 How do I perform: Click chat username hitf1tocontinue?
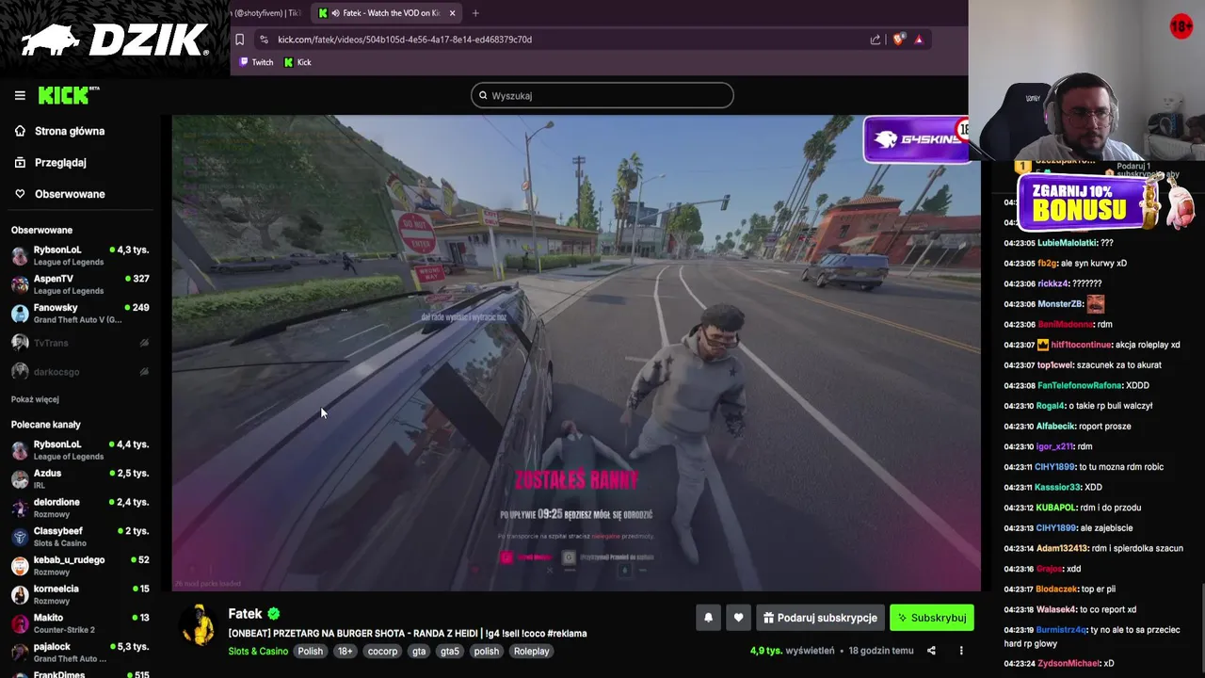tap(1081, 345)
